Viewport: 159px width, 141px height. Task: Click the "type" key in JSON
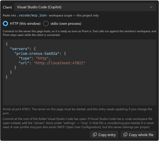pos(25,58)
